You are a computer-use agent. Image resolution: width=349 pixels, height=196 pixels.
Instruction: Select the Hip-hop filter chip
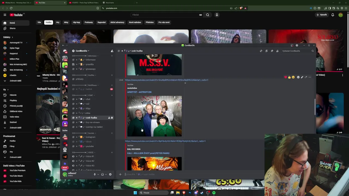(x=77, y=22)
